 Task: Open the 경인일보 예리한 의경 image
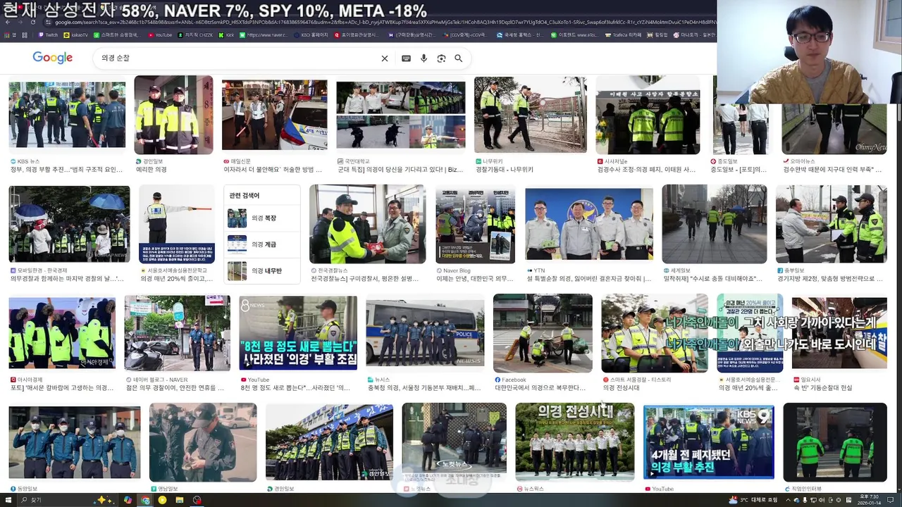click(x=173, y=115)
